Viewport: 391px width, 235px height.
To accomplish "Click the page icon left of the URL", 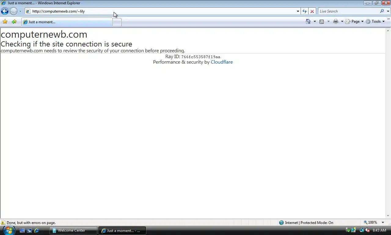I will [x=28, y=11].
